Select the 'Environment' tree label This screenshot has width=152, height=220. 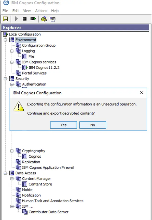26,40
